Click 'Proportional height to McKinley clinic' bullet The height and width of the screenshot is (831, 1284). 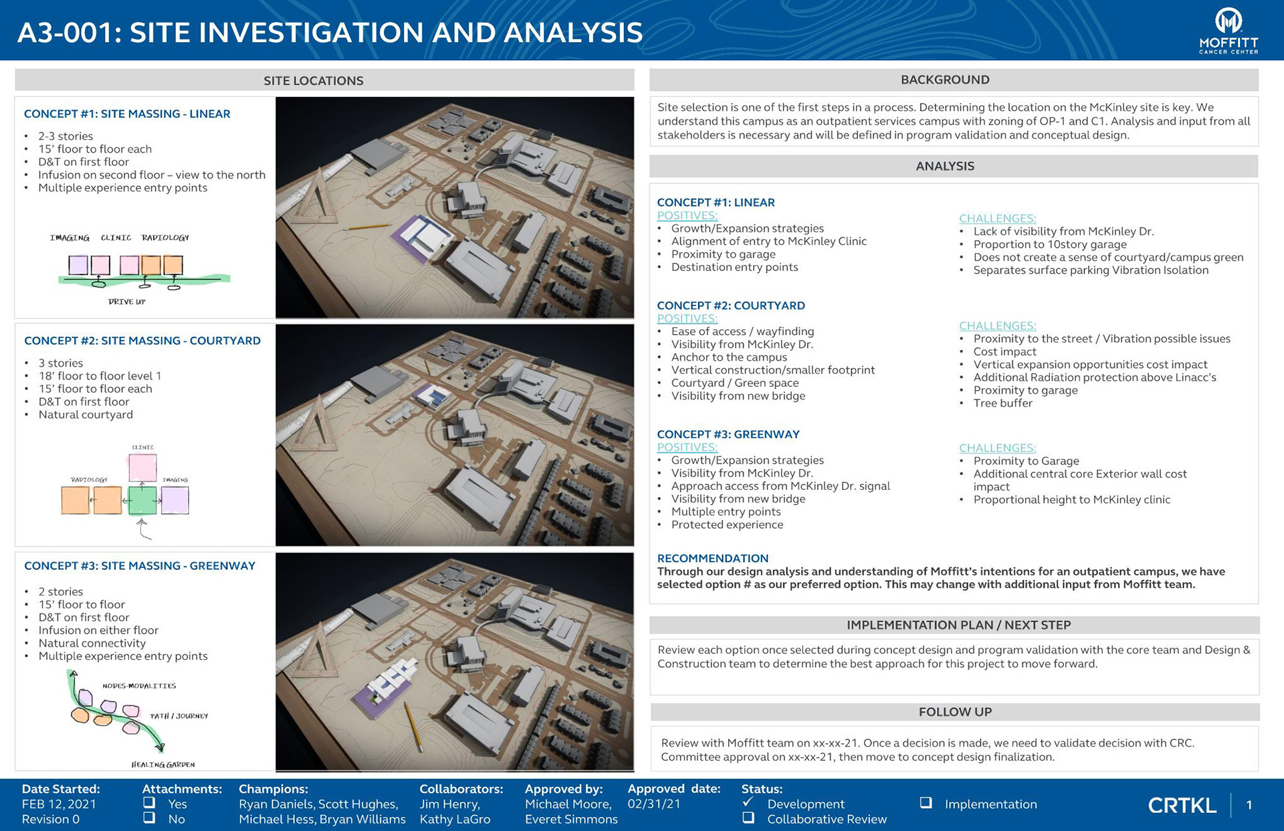point(1071,500)
